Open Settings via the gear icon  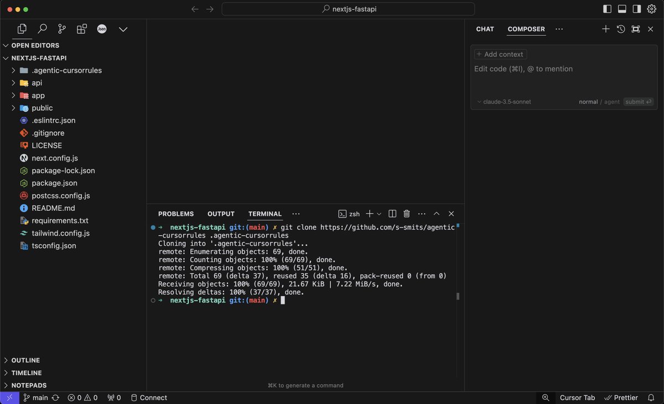(651, 9)
